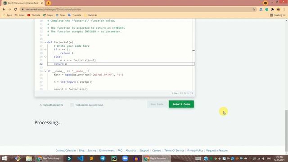
Task: Reload the HackerRank page
Action: pos(15,9)
